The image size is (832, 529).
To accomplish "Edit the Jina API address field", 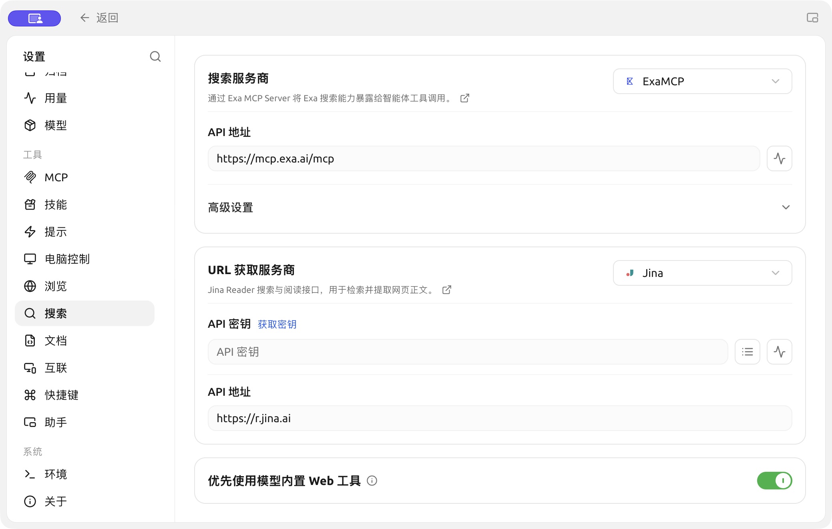I will (x=500, y=418).
